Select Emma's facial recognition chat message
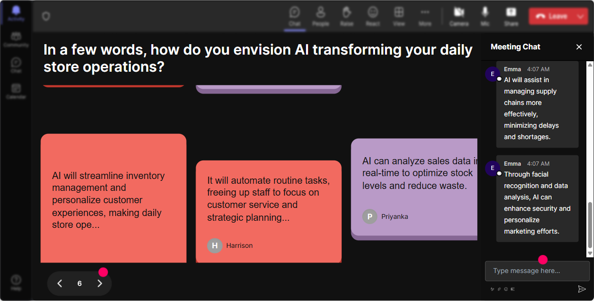594x301 pixels. click(537, 198)
